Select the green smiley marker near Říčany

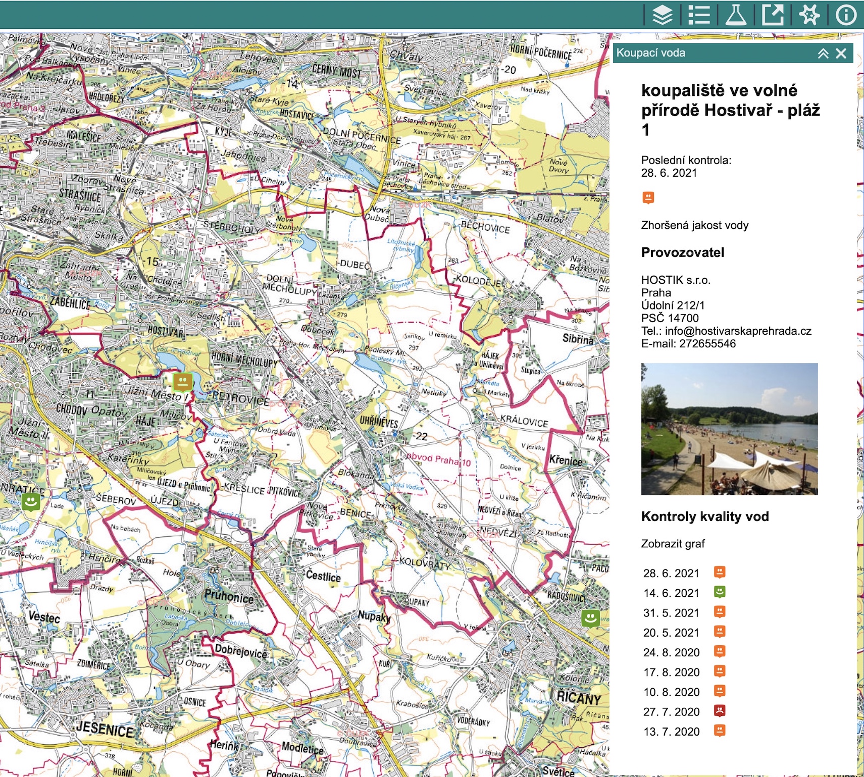pyautogui.click(x=590, y=617)
